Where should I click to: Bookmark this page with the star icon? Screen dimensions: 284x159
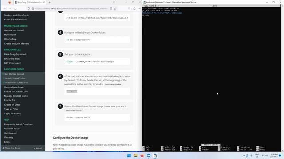(115, 8)
